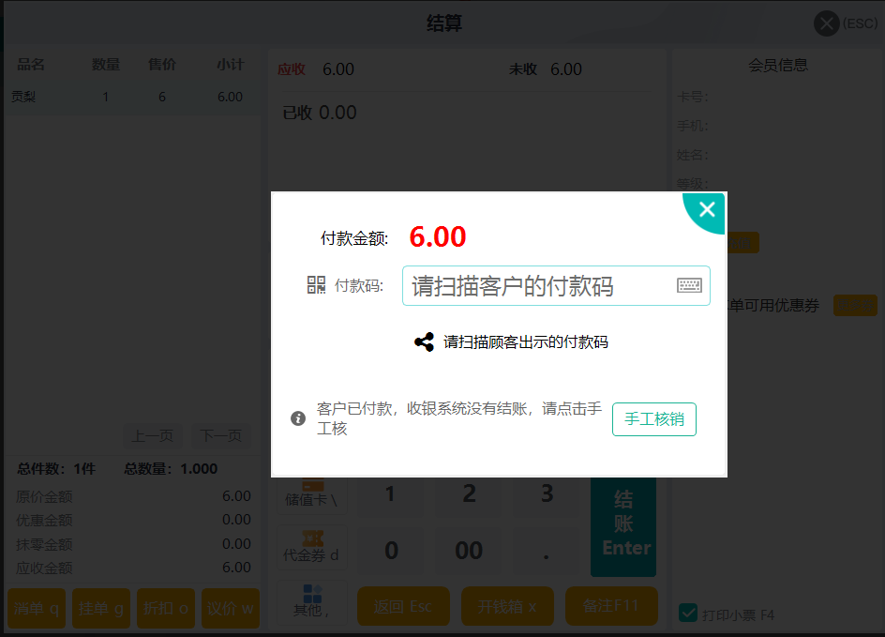
Task: Tap numeric keypad key 2
Action: click(x=469, y=495)
